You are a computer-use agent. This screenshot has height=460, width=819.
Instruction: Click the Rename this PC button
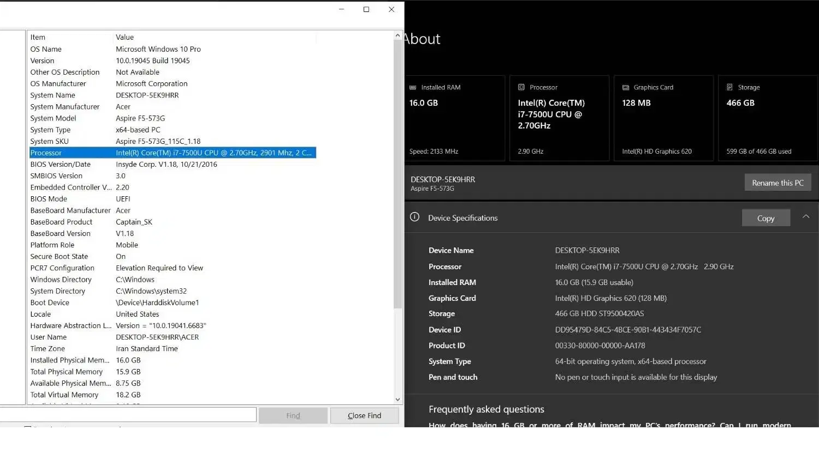pos(778,183)
